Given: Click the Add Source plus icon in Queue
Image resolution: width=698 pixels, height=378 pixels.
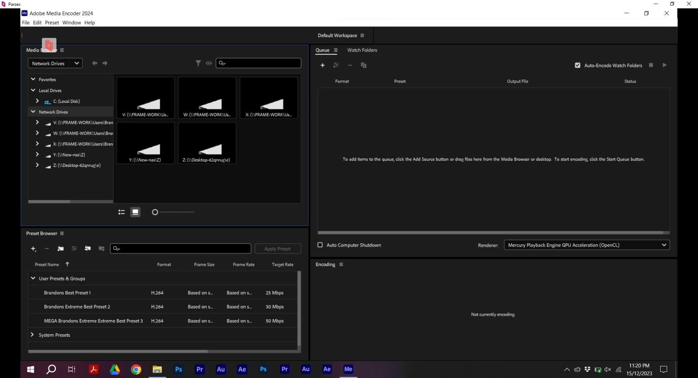Looking at the screenshot, I should pyautogui.click(x=322, y=65).
